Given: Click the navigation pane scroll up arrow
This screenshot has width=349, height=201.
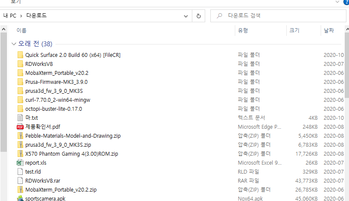Looking at the screenshot, I should (3, 29).
